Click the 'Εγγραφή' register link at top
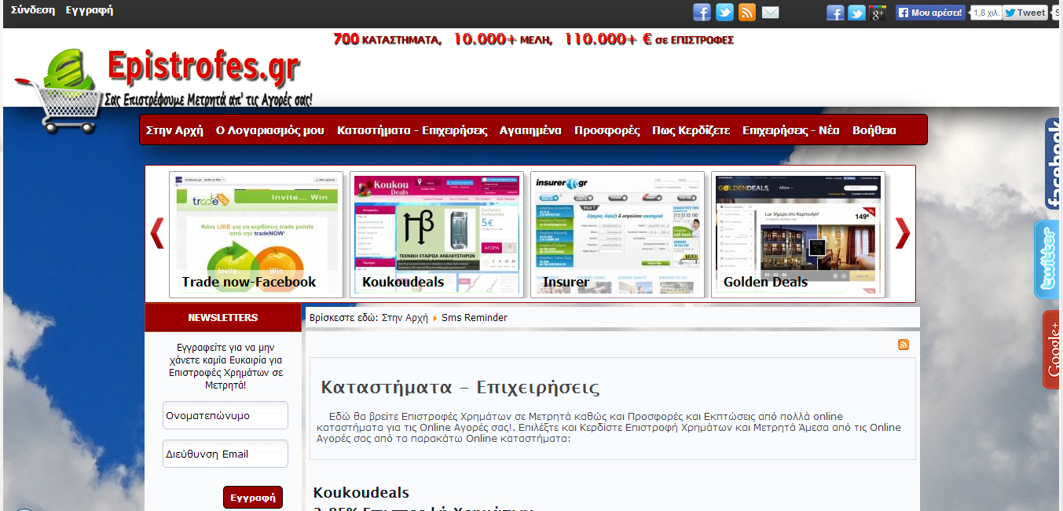The height and width of the screenshot is (511, 1063). coord(90,11)
